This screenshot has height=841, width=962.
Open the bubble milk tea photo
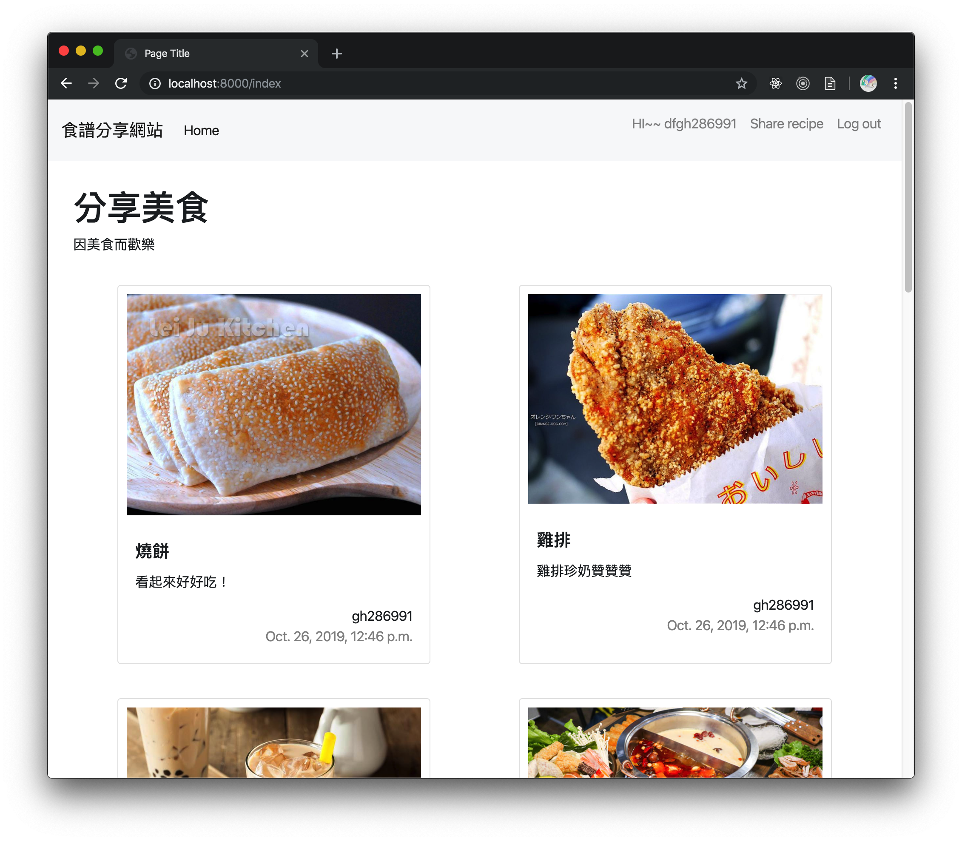(x=274, y=742)
